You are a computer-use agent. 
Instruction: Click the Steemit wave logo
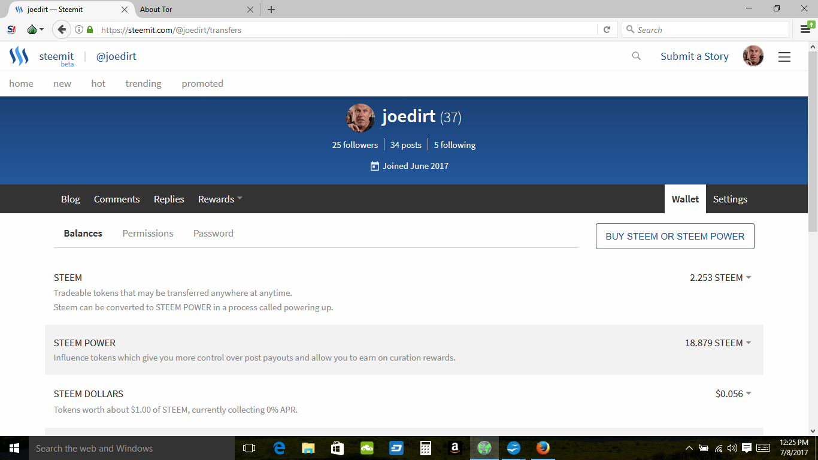(19, 56)
